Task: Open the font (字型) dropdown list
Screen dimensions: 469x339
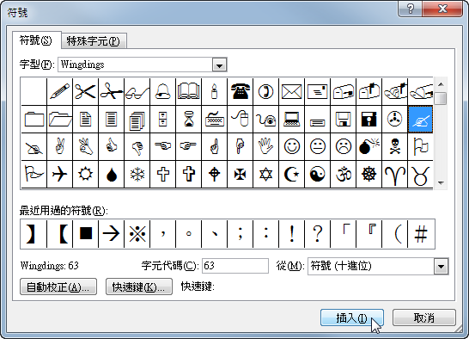Action: [x=220, y=65]
